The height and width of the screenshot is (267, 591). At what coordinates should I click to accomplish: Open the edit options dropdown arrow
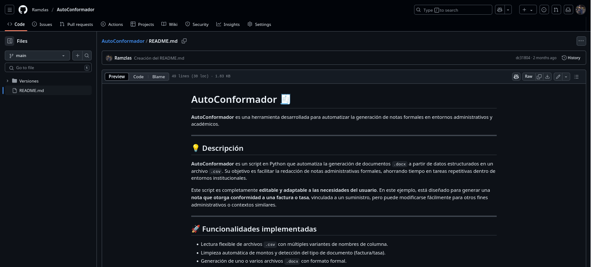[x=565, y=76]
